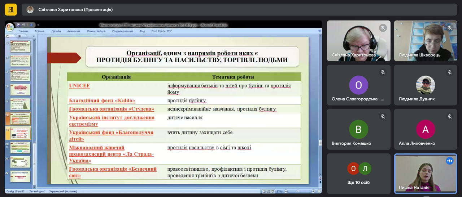
Task: Click the Алла Липовченко avatar letter A
Action: pos(426,129)
